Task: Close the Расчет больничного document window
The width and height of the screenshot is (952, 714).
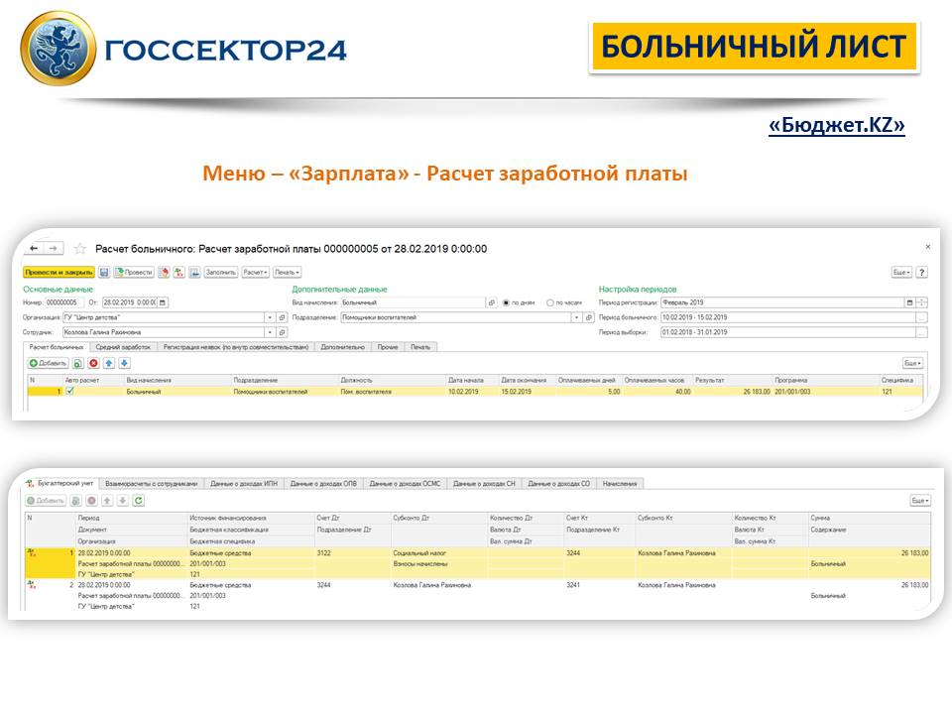Action: (x=928, y=247)
